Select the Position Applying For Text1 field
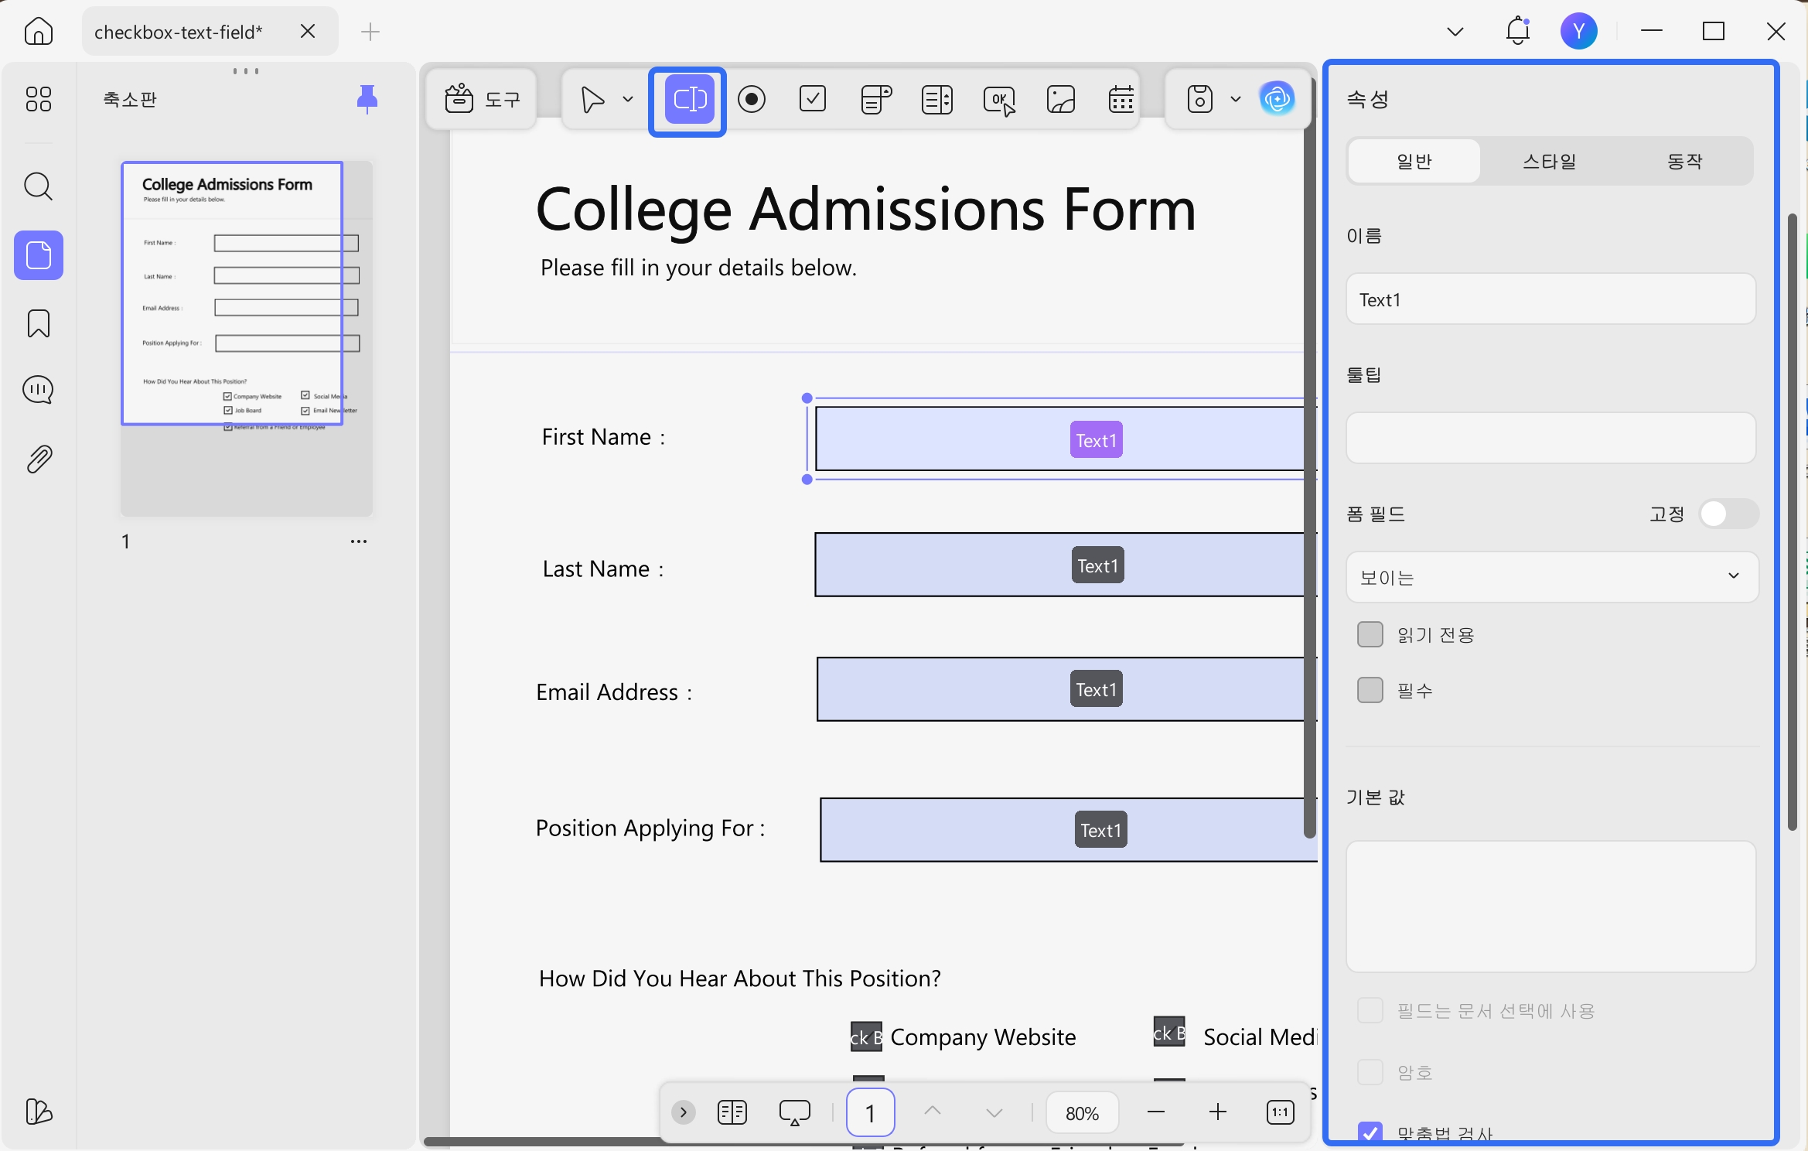 click(x=1068, y=829)
